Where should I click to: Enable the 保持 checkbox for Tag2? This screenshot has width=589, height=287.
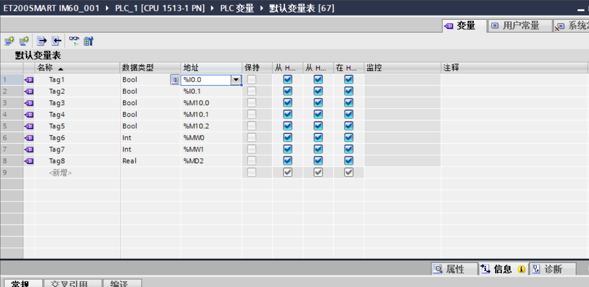[x=251, y=91]
